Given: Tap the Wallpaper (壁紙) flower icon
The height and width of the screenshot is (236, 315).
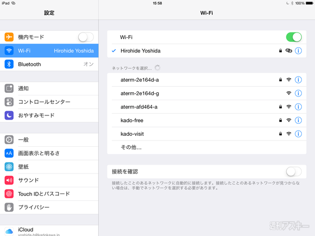Looking at the screenshot, I should pos(9,167).
